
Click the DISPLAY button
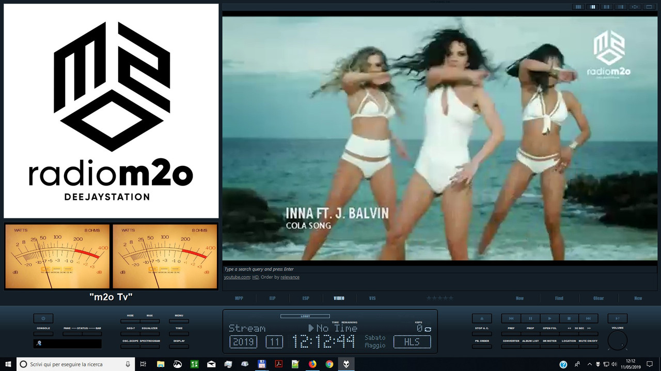coord(179,347)
